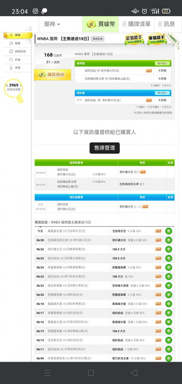Click 顯示盤口 in the 運彩盤 header
Screen dimensions: 182x384
pos(162,93)
